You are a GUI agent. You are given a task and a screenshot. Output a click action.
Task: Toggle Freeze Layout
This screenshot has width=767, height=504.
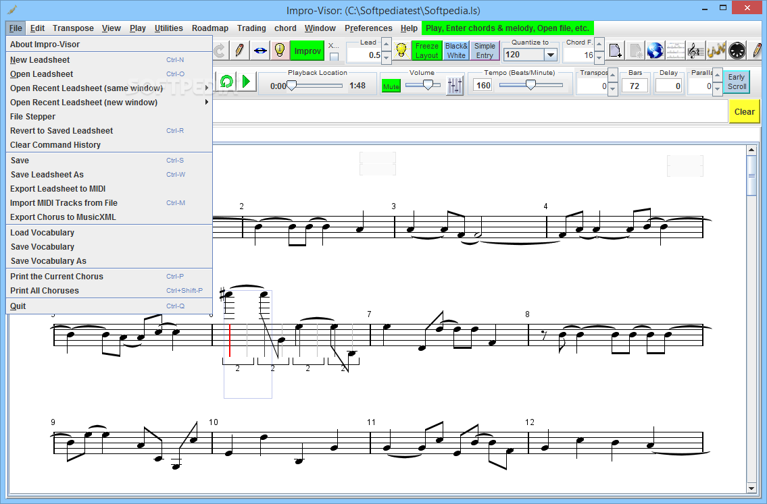[427, 51]
